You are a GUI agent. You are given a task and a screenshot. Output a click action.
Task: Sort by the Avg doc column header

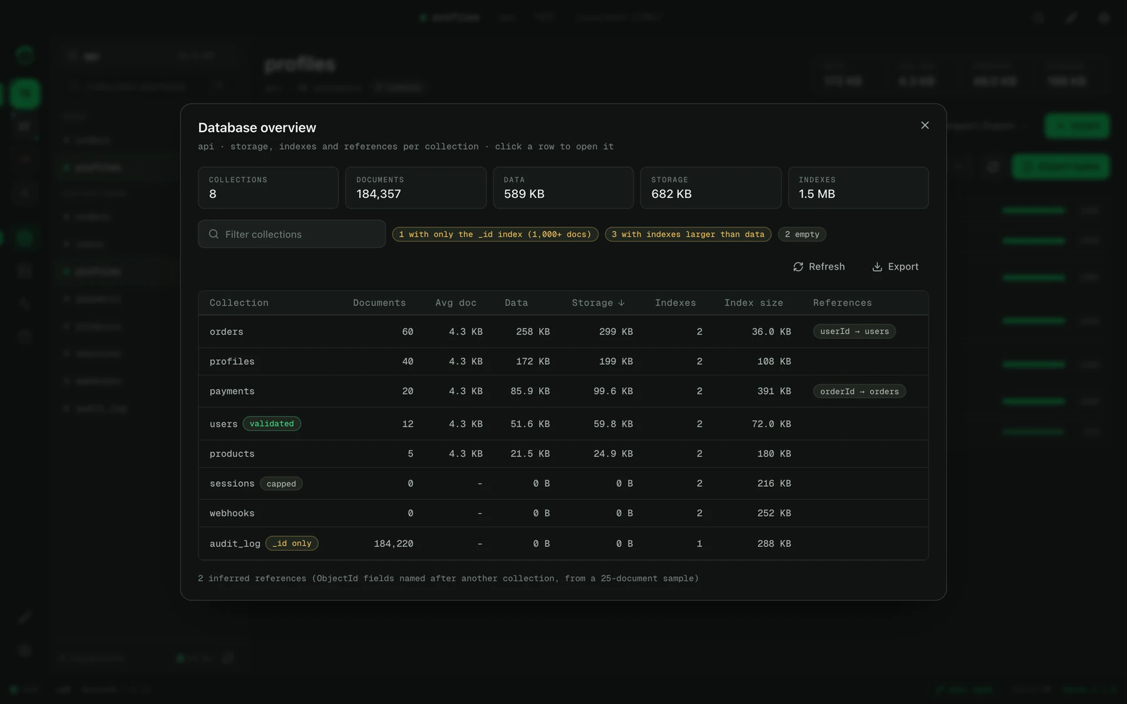(x=456, y=303)
